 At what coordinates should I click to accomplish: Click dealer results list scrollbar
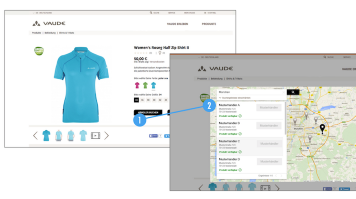coord(286,118)
